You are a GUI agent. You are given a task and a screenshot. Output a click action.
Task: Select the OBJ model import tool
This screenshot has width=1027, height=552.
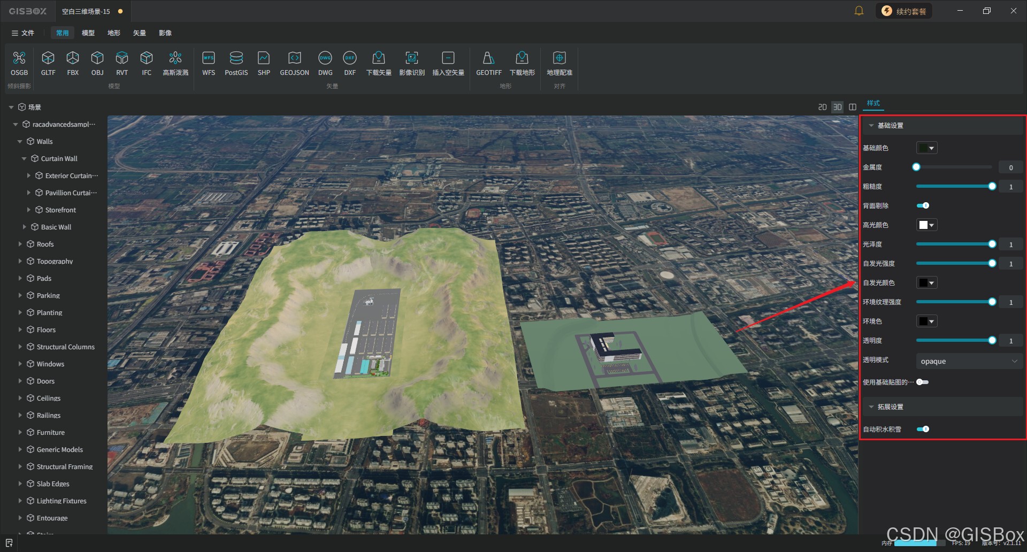pos(97,63)
